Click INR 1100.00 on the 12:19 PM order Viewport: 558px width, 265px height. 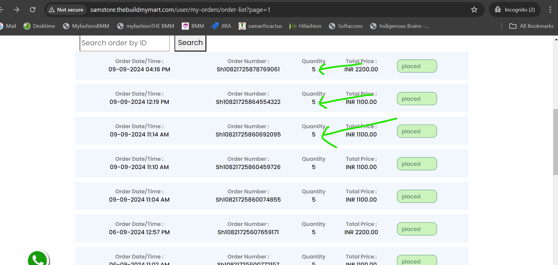click(361, 102)
